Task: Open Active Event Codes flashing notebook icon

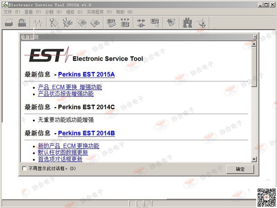Action: coord(81,23)
